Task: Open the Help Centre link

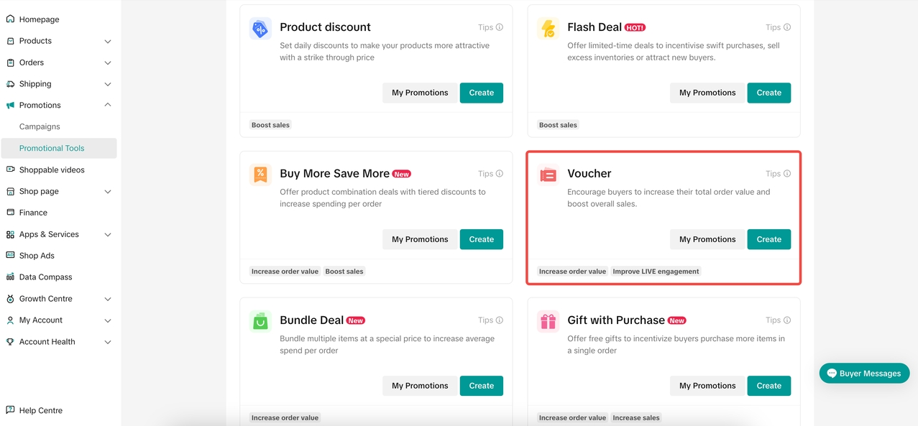Action: point(40,411)
